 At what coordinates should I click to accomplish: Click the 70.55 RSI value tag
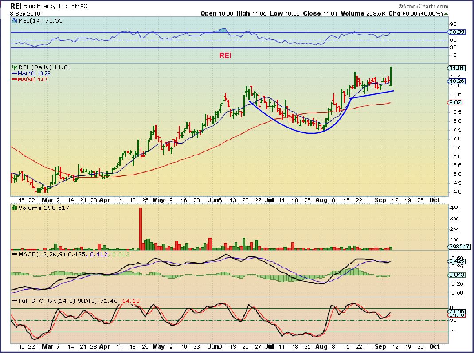coord(456,32)
